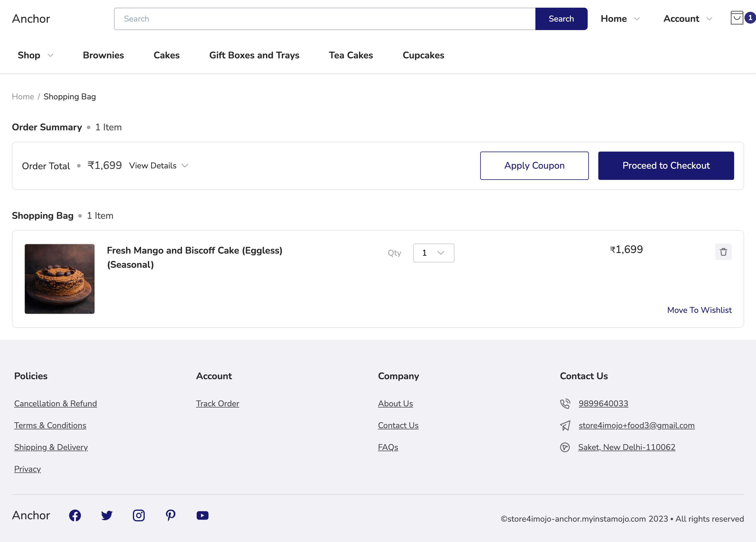756x542 pixels.
Task: Open the Twitter profile icon
Action: click(107, 515)
